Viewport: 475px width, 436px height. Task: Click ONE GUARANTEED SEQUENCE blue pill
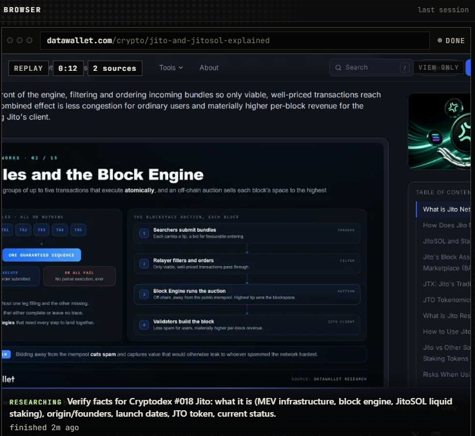[41, 255]
